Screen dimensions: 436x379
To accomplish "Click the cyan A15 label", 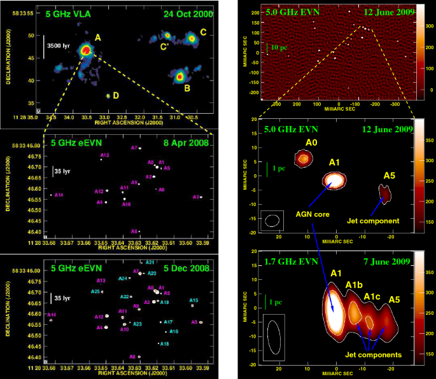I will 193,300.
